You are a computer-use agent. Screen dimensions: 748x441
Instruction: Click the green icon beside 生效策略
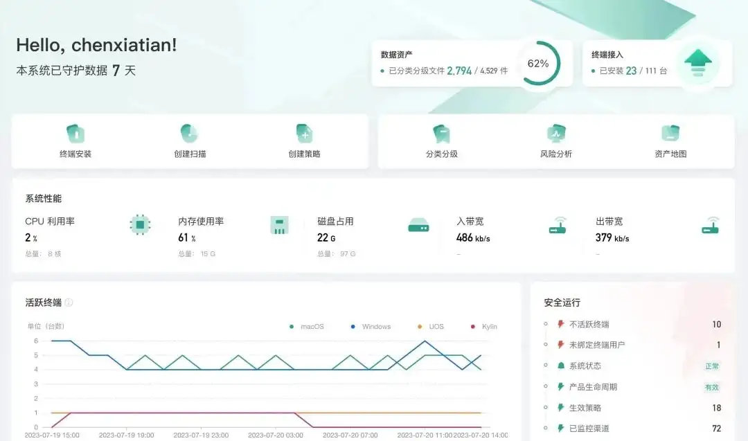tap(561, 408)
